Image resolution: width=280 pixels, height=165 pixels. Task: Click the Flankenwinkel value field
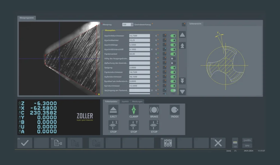pos(139,54)
